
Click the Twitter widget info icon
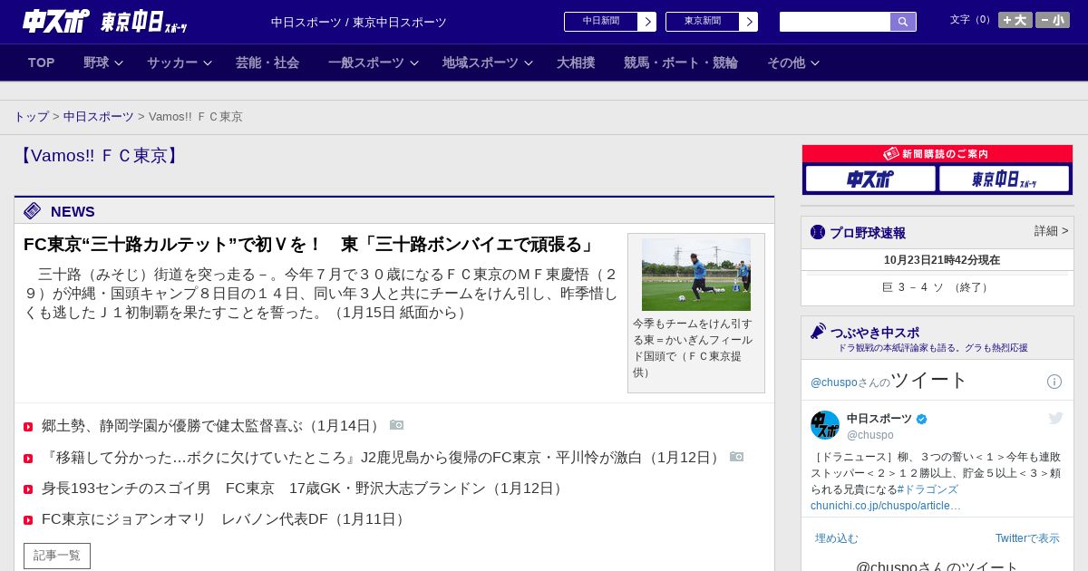click(1054, 382)
